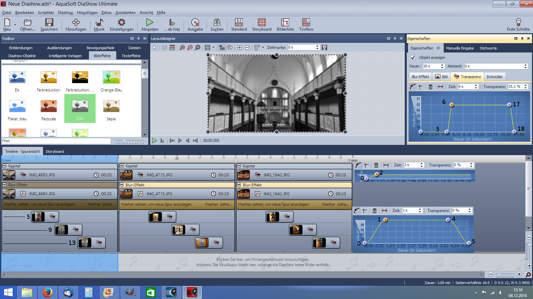Open the Bilderliste toolbar icon
533x299 pixels.
[x=285, y=22]
